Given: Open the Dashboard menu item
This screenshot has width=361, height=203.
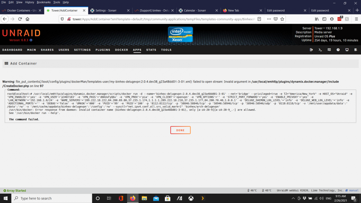Looking at the screenshot, I should [x=12, y=50].
